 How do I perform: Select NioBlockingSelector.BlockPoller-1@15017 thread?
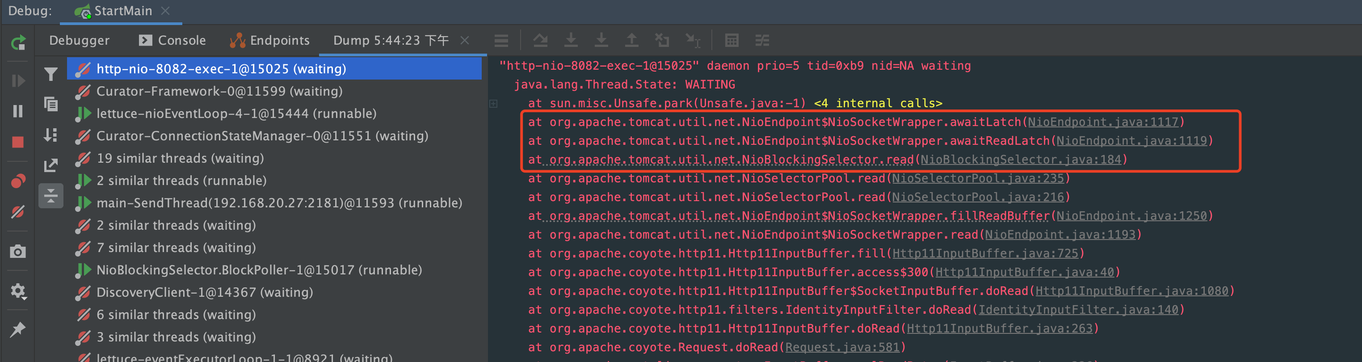(x=274, y=270)
